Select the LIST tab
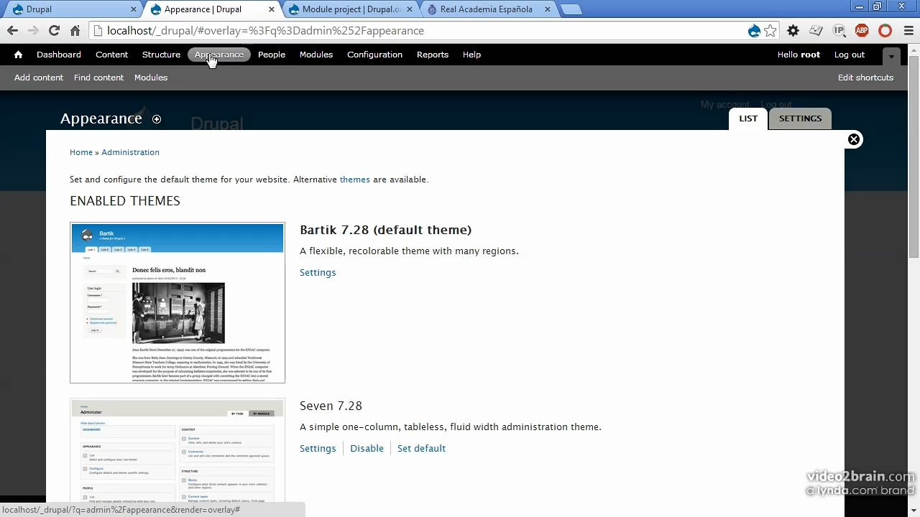Viewport: 920px width, 517px height. pos(748,118)
